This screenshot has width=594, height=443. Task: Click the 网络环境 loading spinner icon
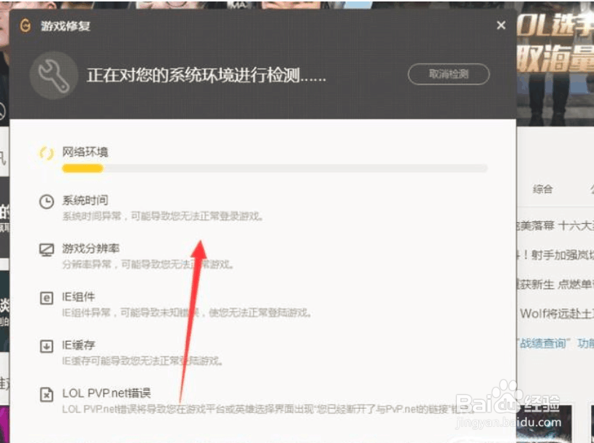tap(47, 153)
